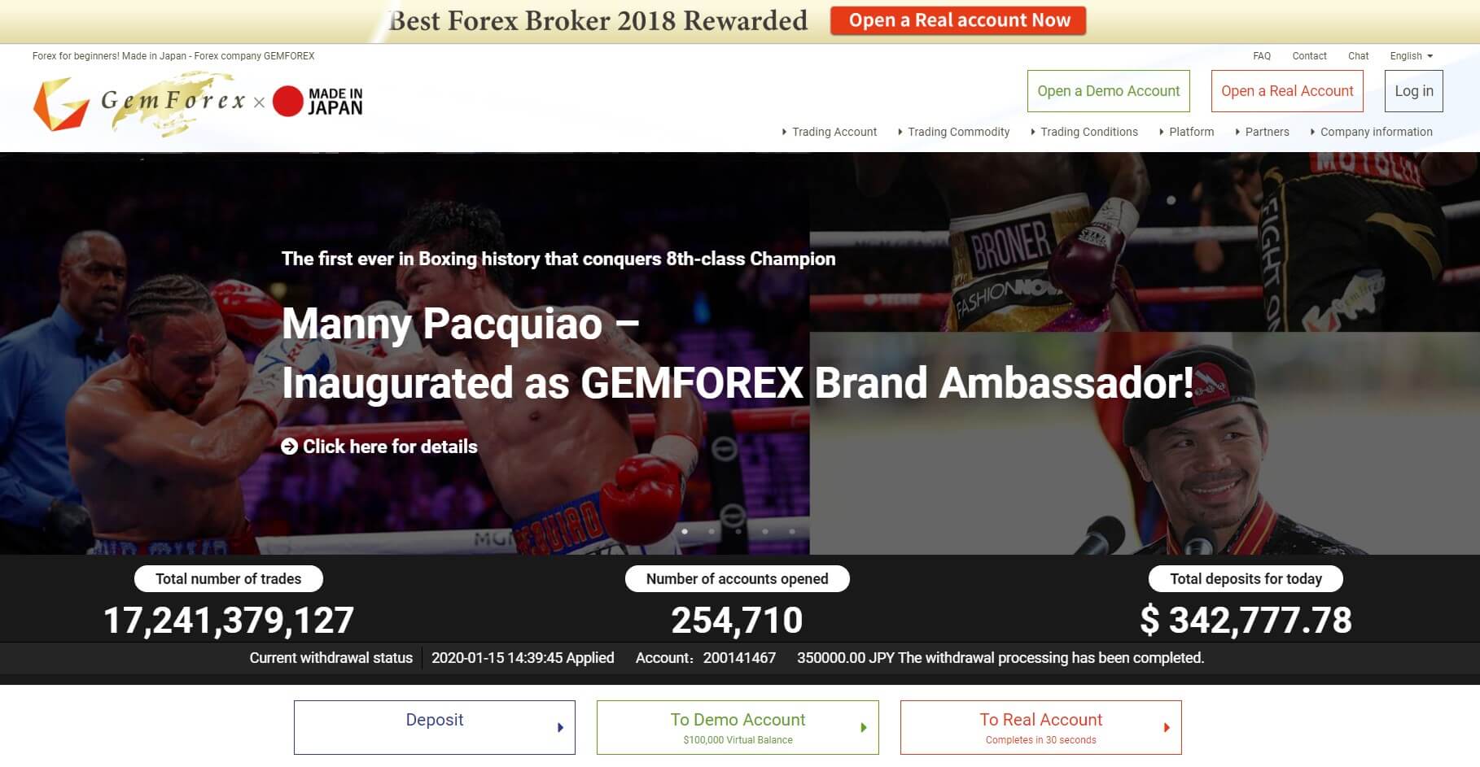Select the last carousel slide dot
The image size is (1480, 767).
(792, 531)
